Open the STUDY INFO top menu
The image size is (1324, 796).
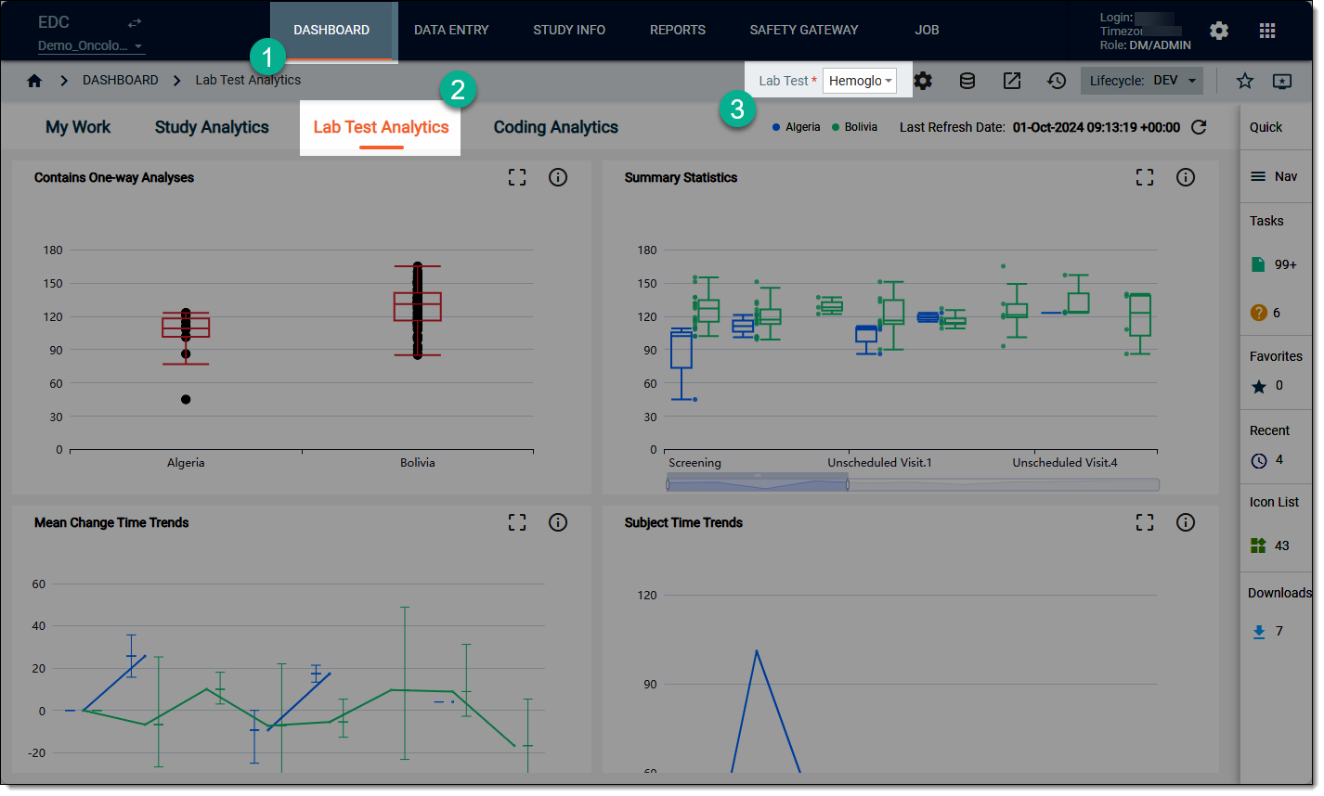pyautogui.click(x=569, y=31)
